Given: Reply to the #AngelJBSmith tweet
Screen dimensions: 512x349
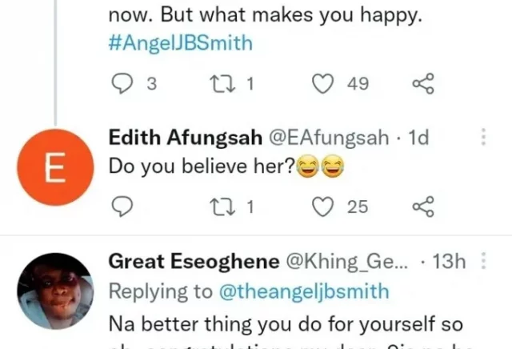Looking at the screenshot, I should coord(121,84).
